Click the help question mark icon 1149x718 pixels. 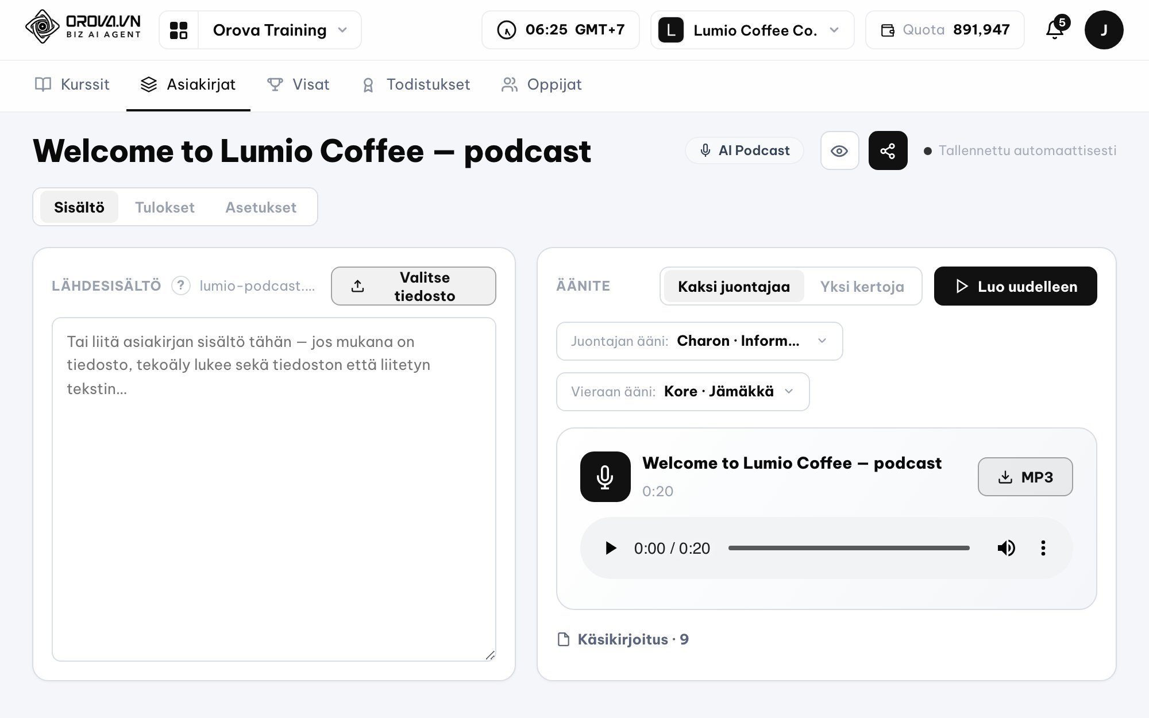181,285
